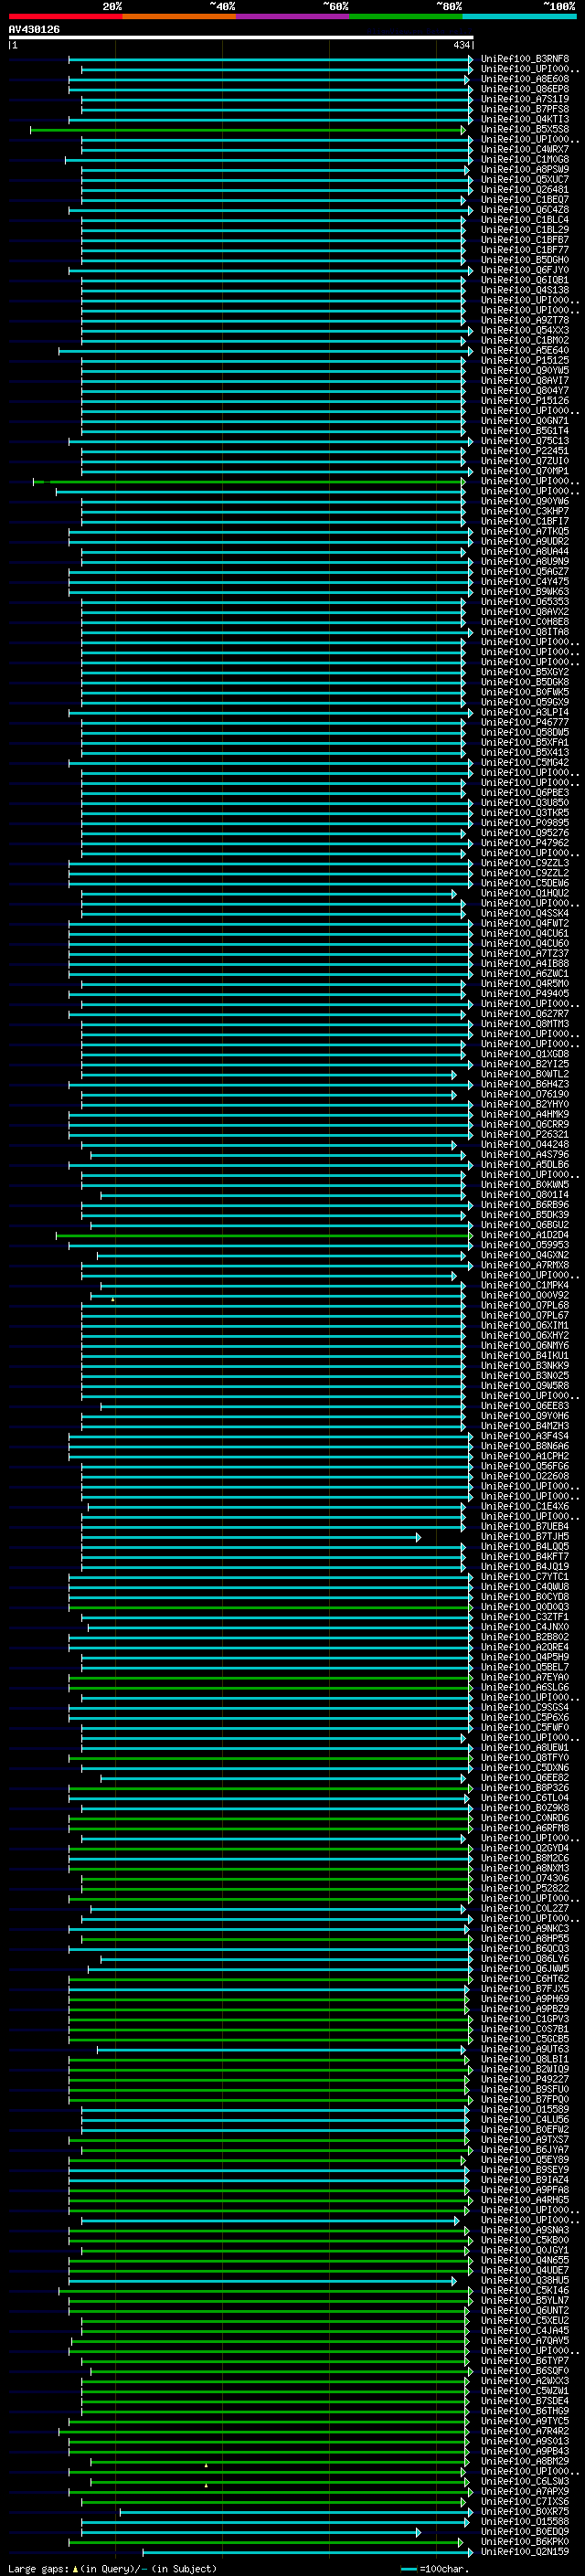Select hit label UniRef100_Q5XUC7
585x2576 pixels.
[x=525, y=179]
